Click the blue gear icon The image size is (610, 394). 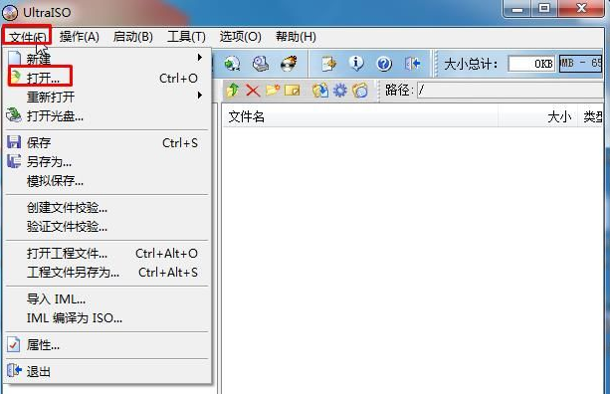click(x=340, y=91)
